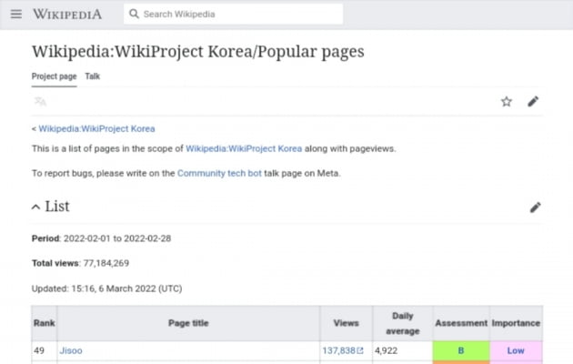573x364 pixels.
Task: Open the Wikipedia:WikiProject Korea breadcrumb link
Action: (x=96, y=128)
